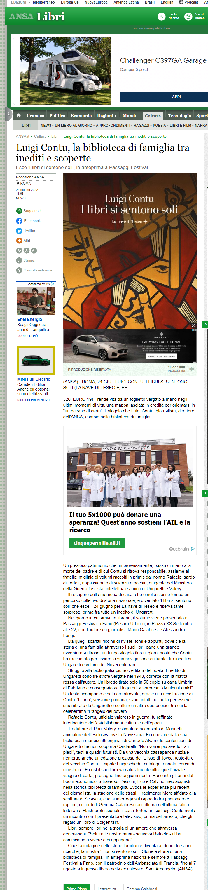Click the search magnifier icon in header
This screenshot has width=208, height=890.
tap(161, 16)
